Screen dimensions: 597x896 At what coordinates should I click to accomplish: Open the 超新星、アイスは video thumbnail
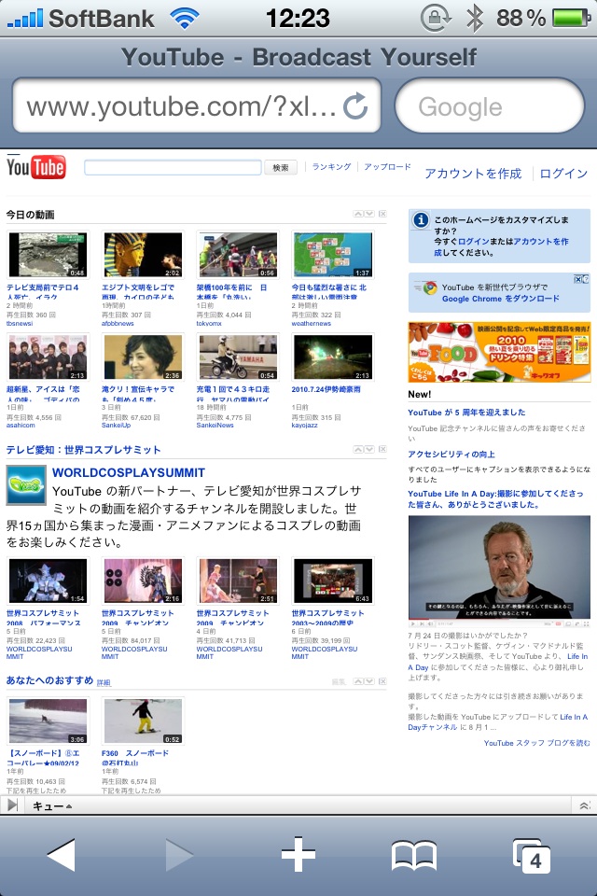48,357
